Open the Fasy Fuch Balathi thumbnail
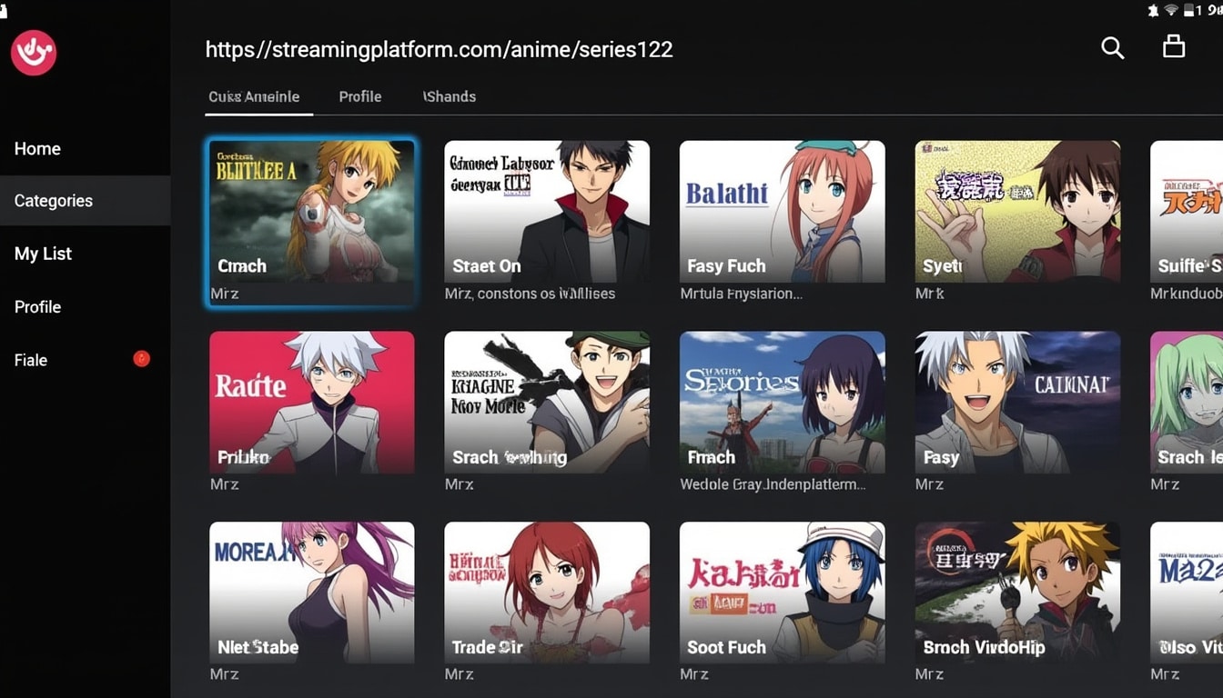Screen dimensions: 1223x698 (x=783, y=211)
